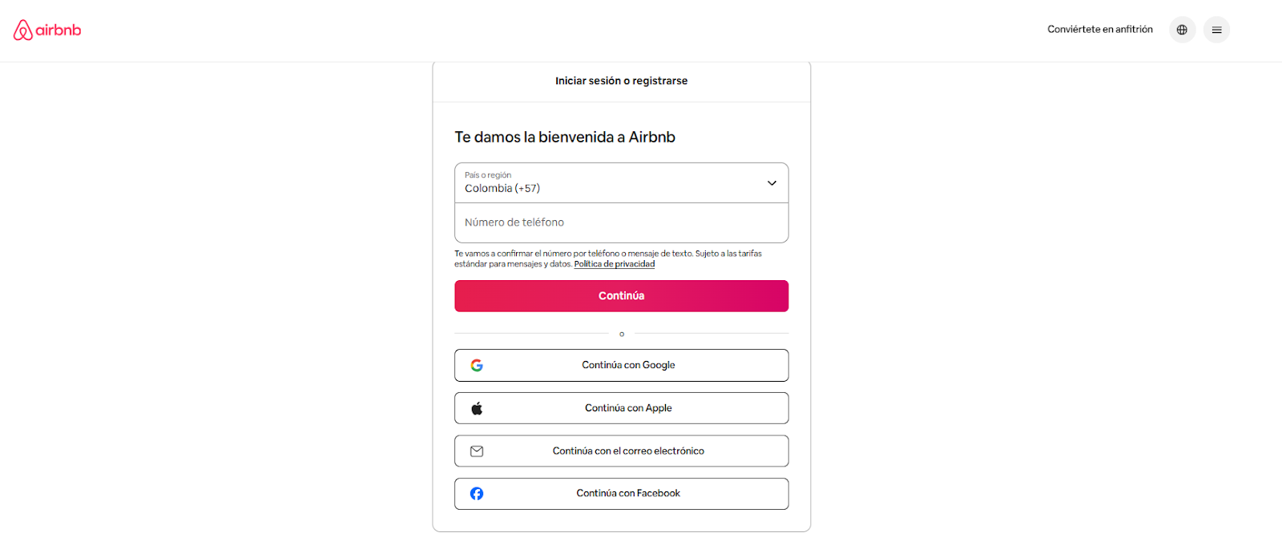Click the Facebook logo icon
1282x541 pixels.
coord(477,494)
